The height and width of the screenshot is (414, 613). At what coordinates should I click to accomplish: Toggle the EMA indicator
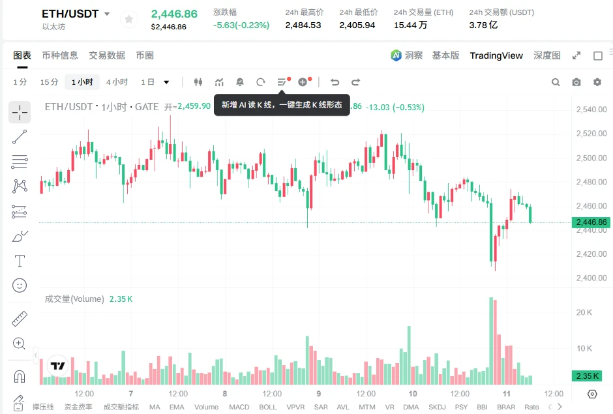click(x=177, y=407)
